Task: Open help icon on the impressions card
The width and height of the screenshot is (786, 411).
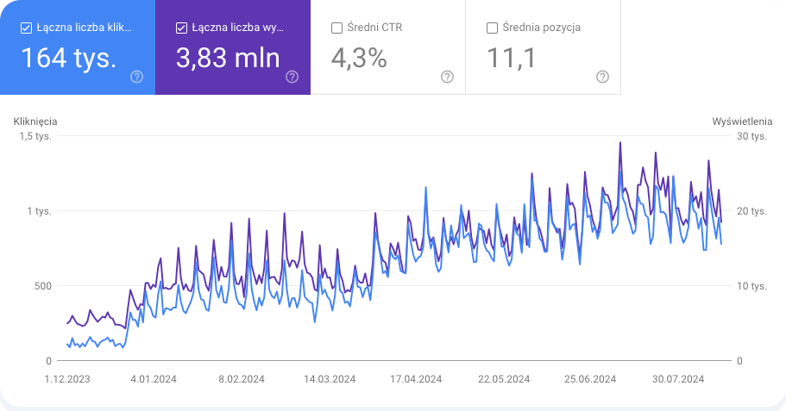Action: pos(292,77)
